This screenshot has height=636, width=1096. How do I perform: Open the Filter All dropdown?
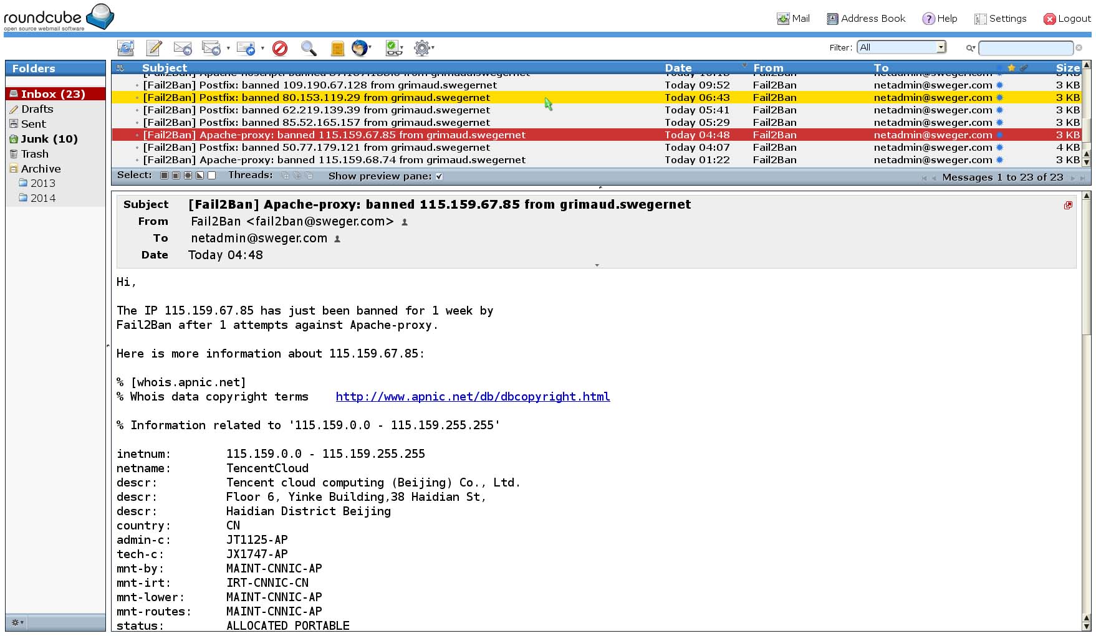tap(902, 47)
